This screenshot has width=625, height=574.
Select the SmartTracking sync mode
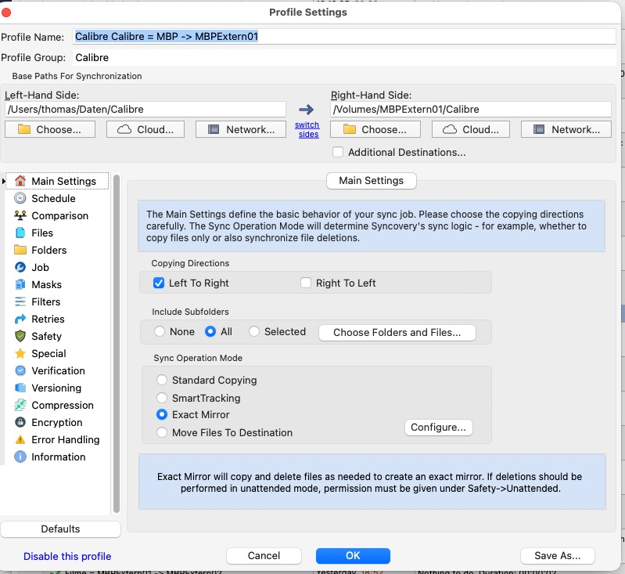(x=162, y=398)
